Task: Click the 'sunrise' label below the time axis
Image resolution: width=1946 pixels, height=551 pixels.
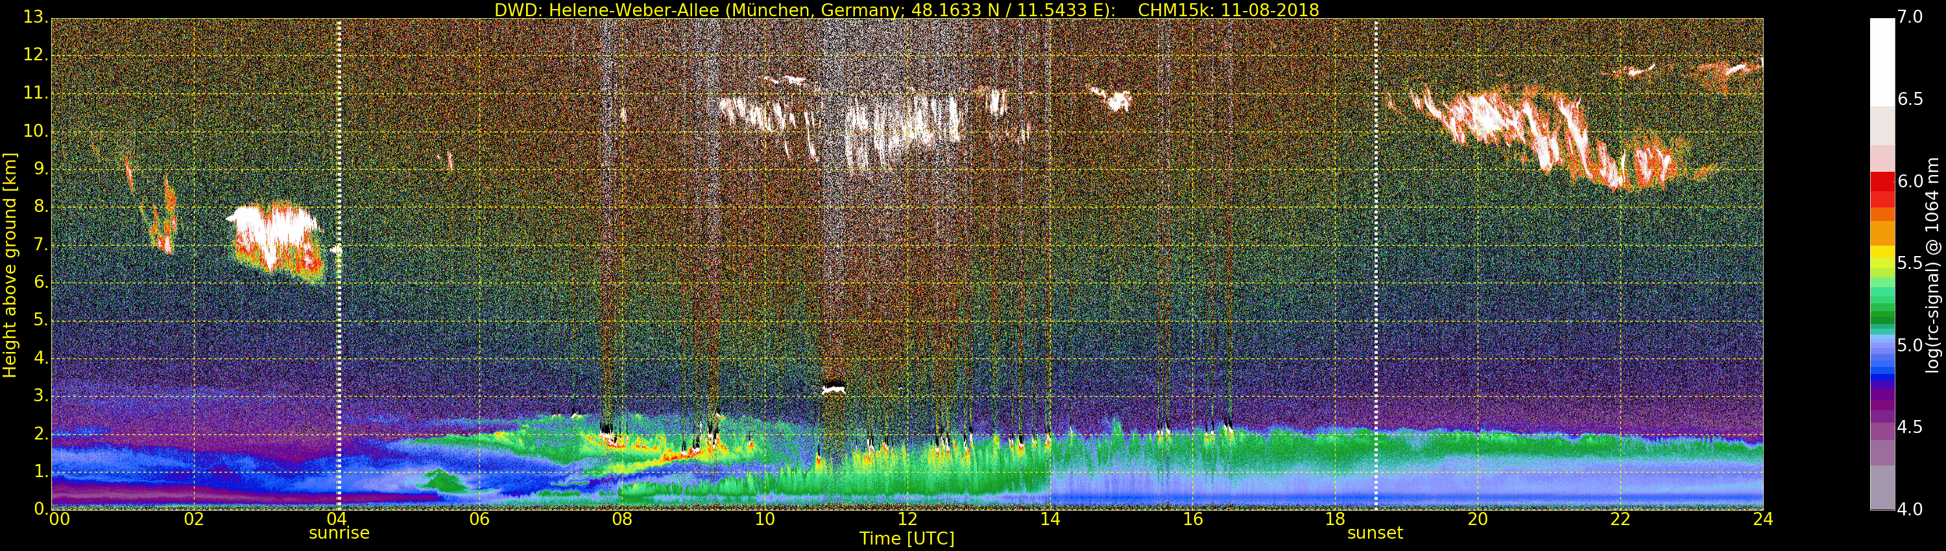Action: 339,533
